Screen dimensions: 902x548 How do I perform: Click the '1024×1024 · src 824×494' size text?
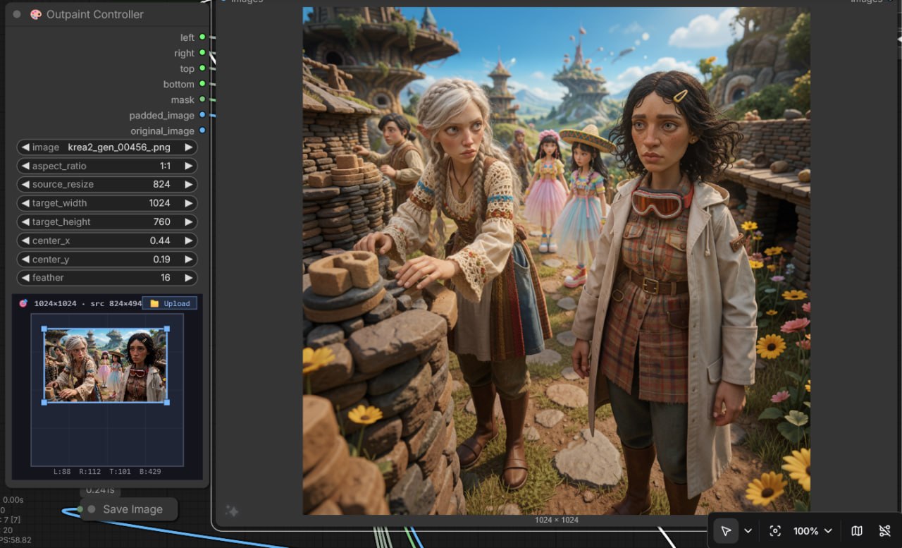click(88, 303)
